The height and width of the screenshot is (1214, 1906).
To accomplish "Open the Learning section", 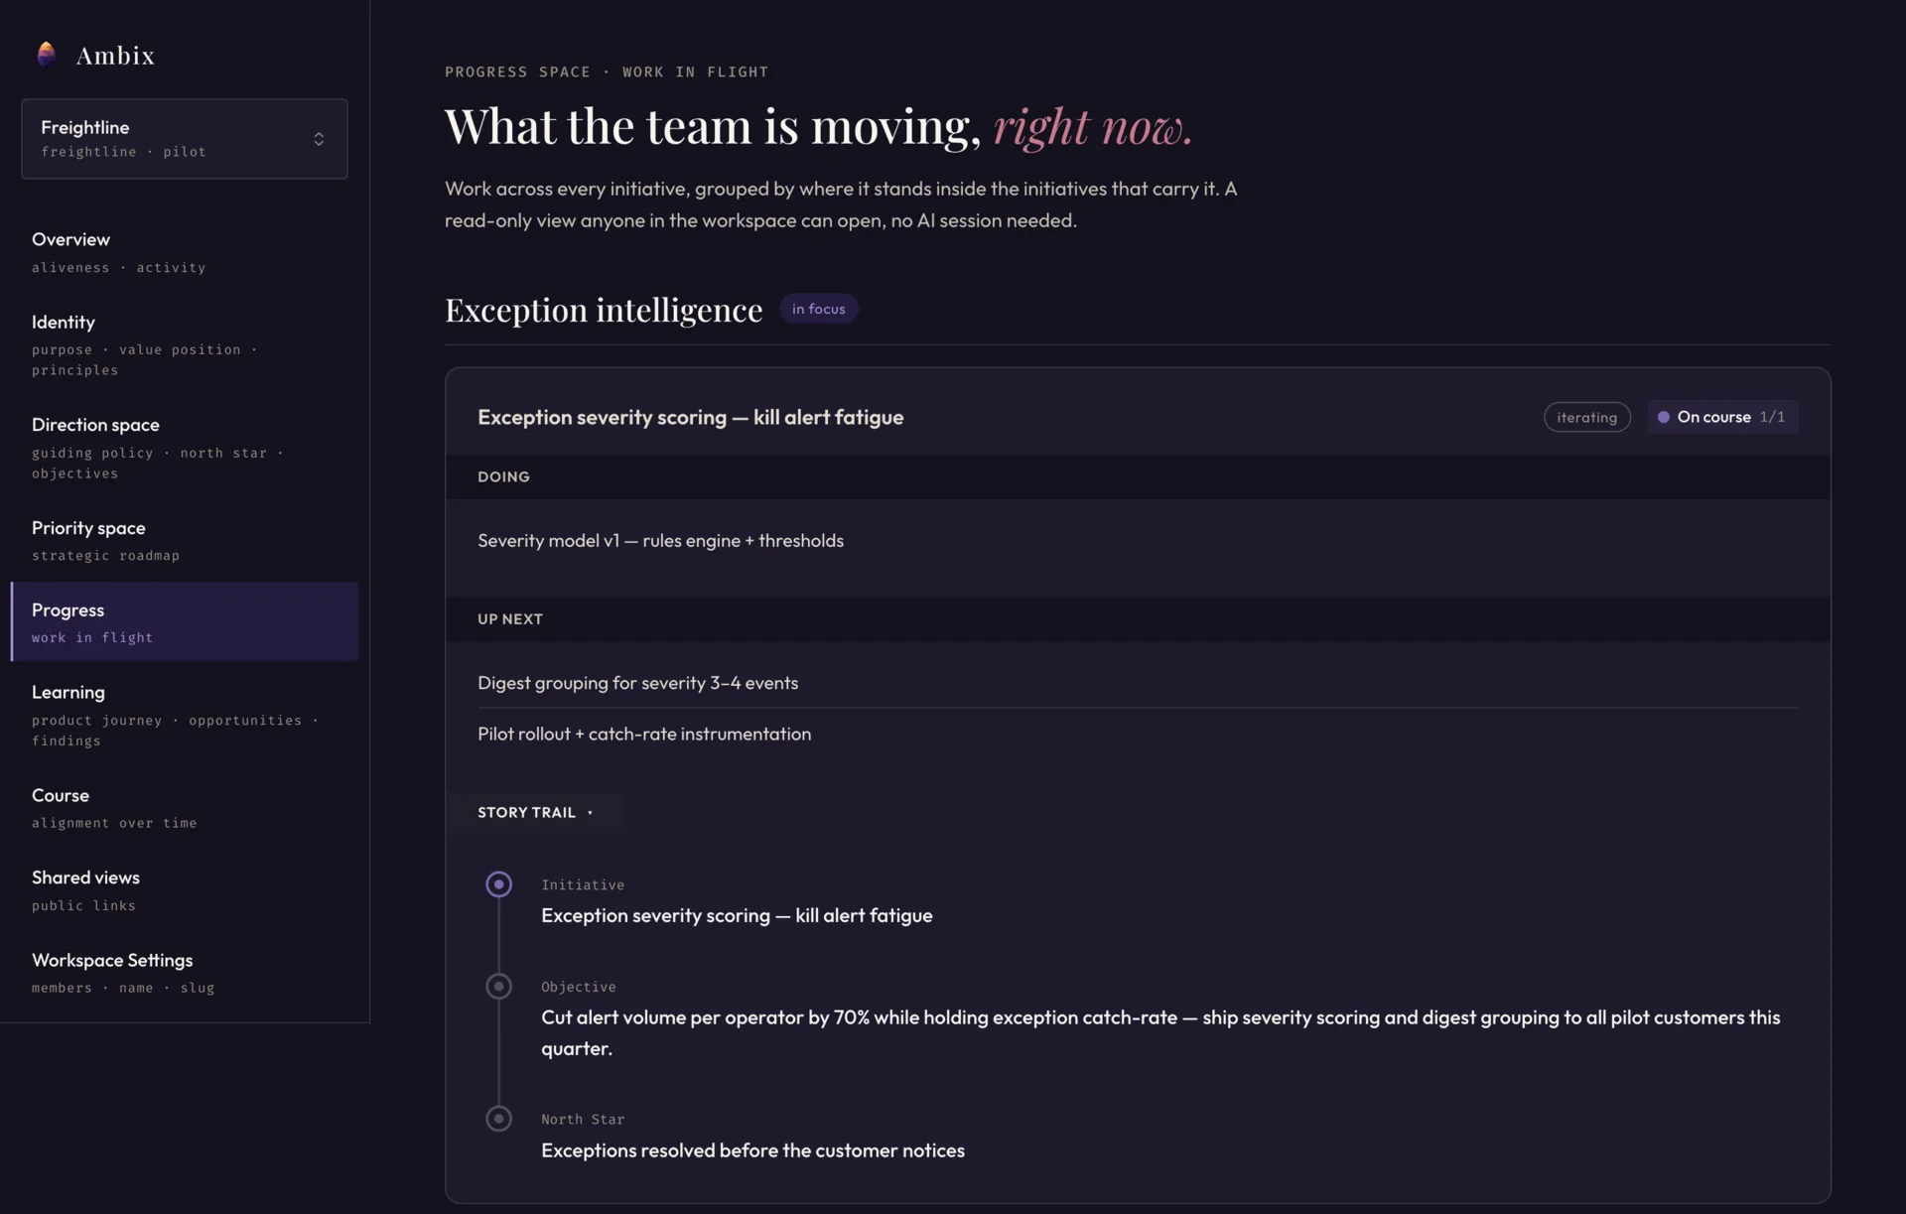I will [x=185, y=715].
